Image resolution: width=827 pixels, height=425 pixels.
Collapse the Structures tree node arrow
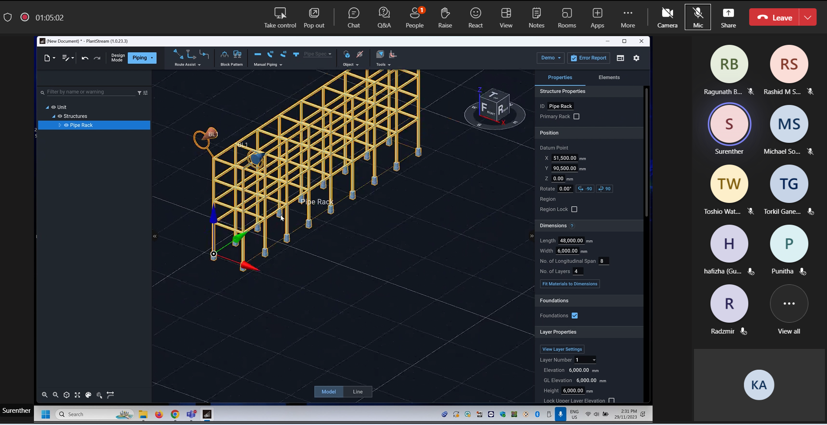pos(54,116)
